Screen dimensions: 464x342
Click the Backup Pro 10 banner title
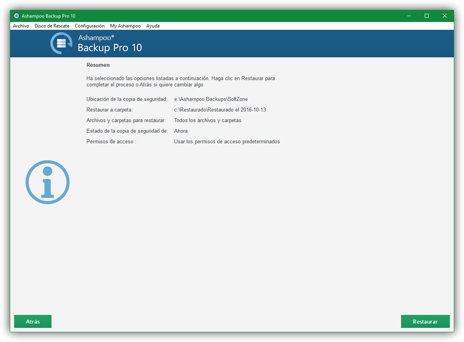110,48
